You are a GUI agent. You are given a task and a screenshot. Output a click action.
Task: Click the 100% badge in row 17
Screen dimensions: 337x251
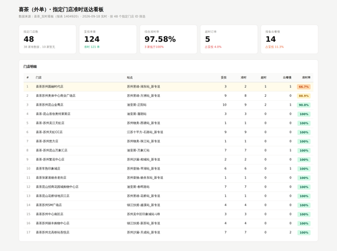(304, 233)
